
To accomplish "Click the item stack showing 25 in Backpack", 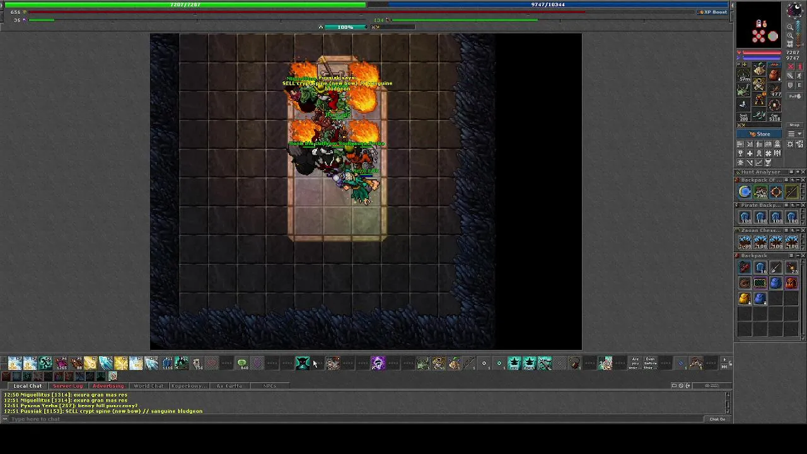I will coord(791,267).
